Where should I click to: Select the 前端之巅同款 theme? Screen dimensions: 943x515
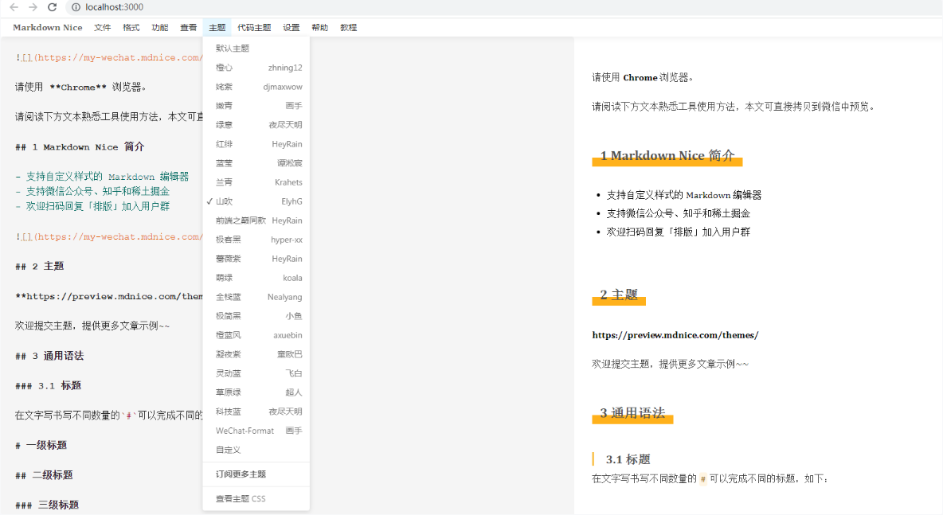pyautogui.click(x=256, y=220)
